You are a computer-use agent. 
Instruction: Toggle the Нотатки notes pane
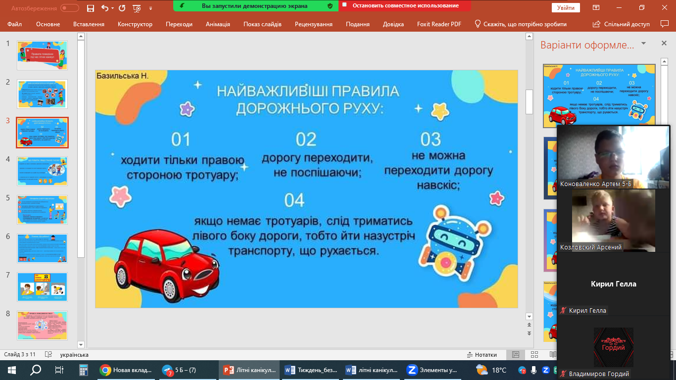pos(482,355)
